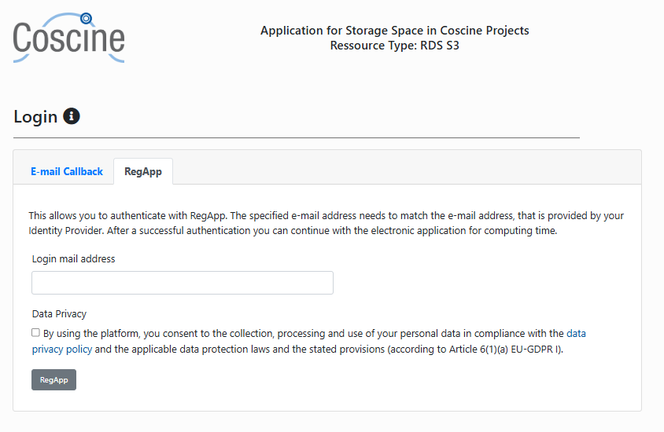The width and height of the screenshot is (664, 432).
Task: Click 'Application for Storage Space in Coscine Projects' title
Action: [x=395, y=31]
